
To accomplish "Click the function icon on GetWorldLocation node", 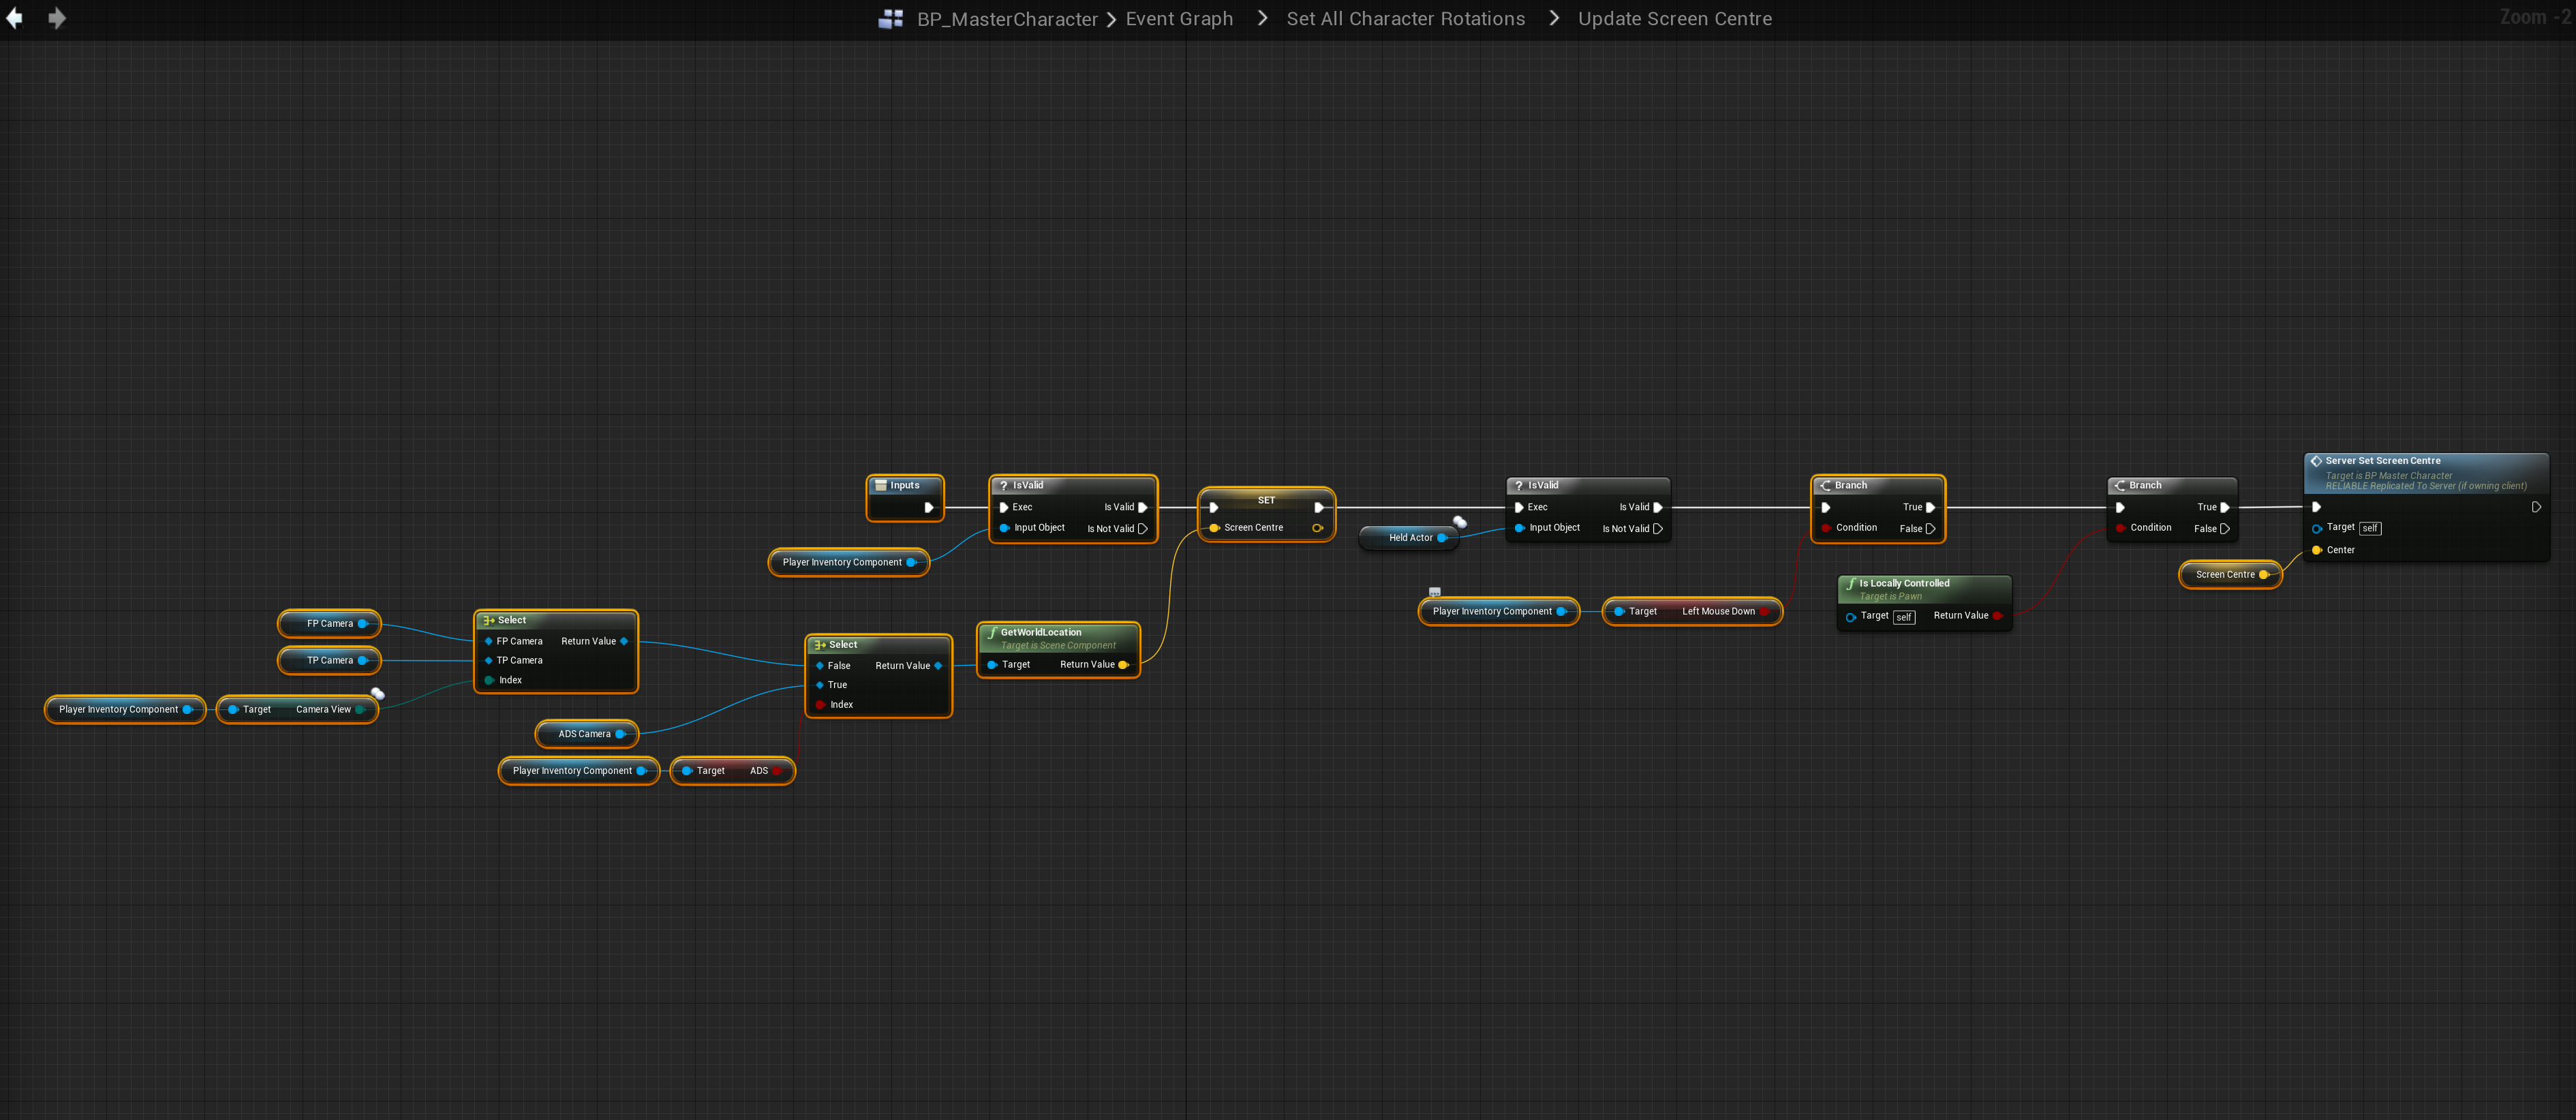I will (992, 632).
